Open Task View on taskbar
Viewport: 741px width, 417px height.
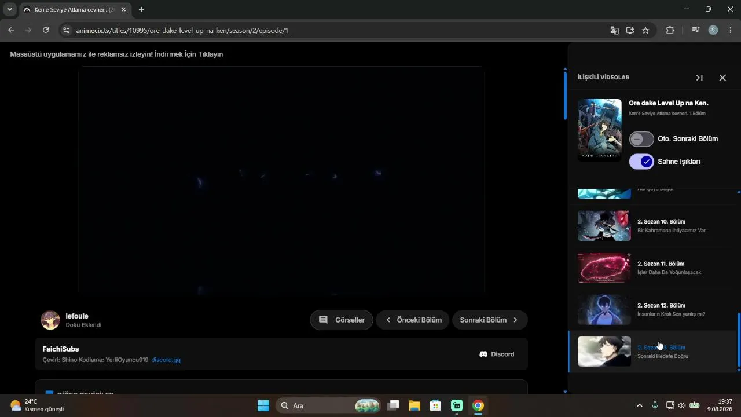(x=394, y=405)
